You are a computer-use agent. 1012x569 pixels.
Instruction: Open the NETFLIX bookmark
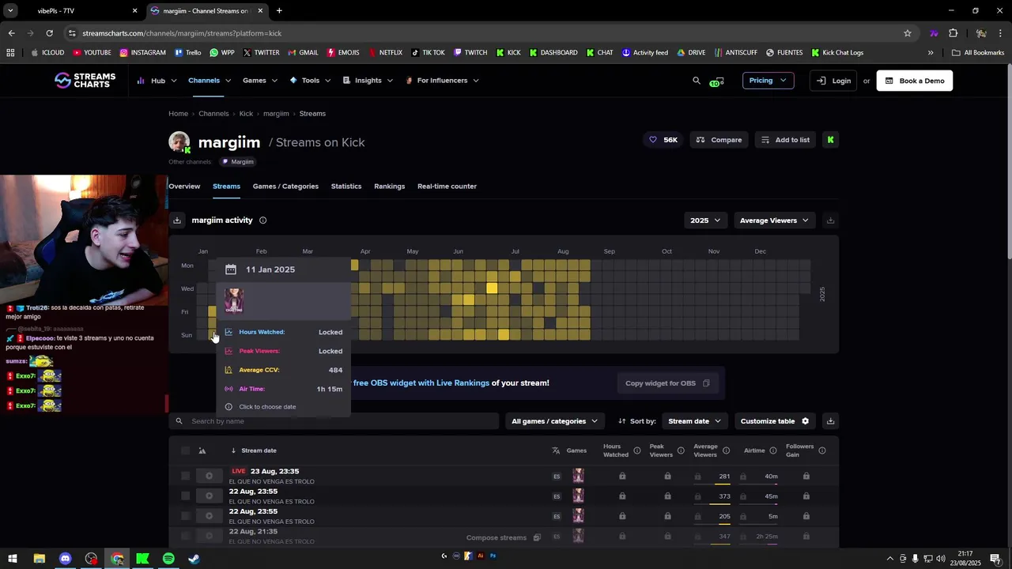click(x=384, y=53)
